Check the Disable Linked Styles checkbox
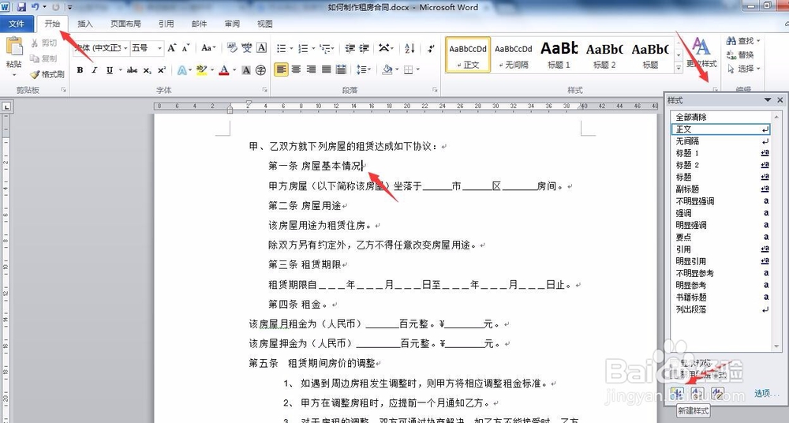The image size is (789, 423). (675, 375)
